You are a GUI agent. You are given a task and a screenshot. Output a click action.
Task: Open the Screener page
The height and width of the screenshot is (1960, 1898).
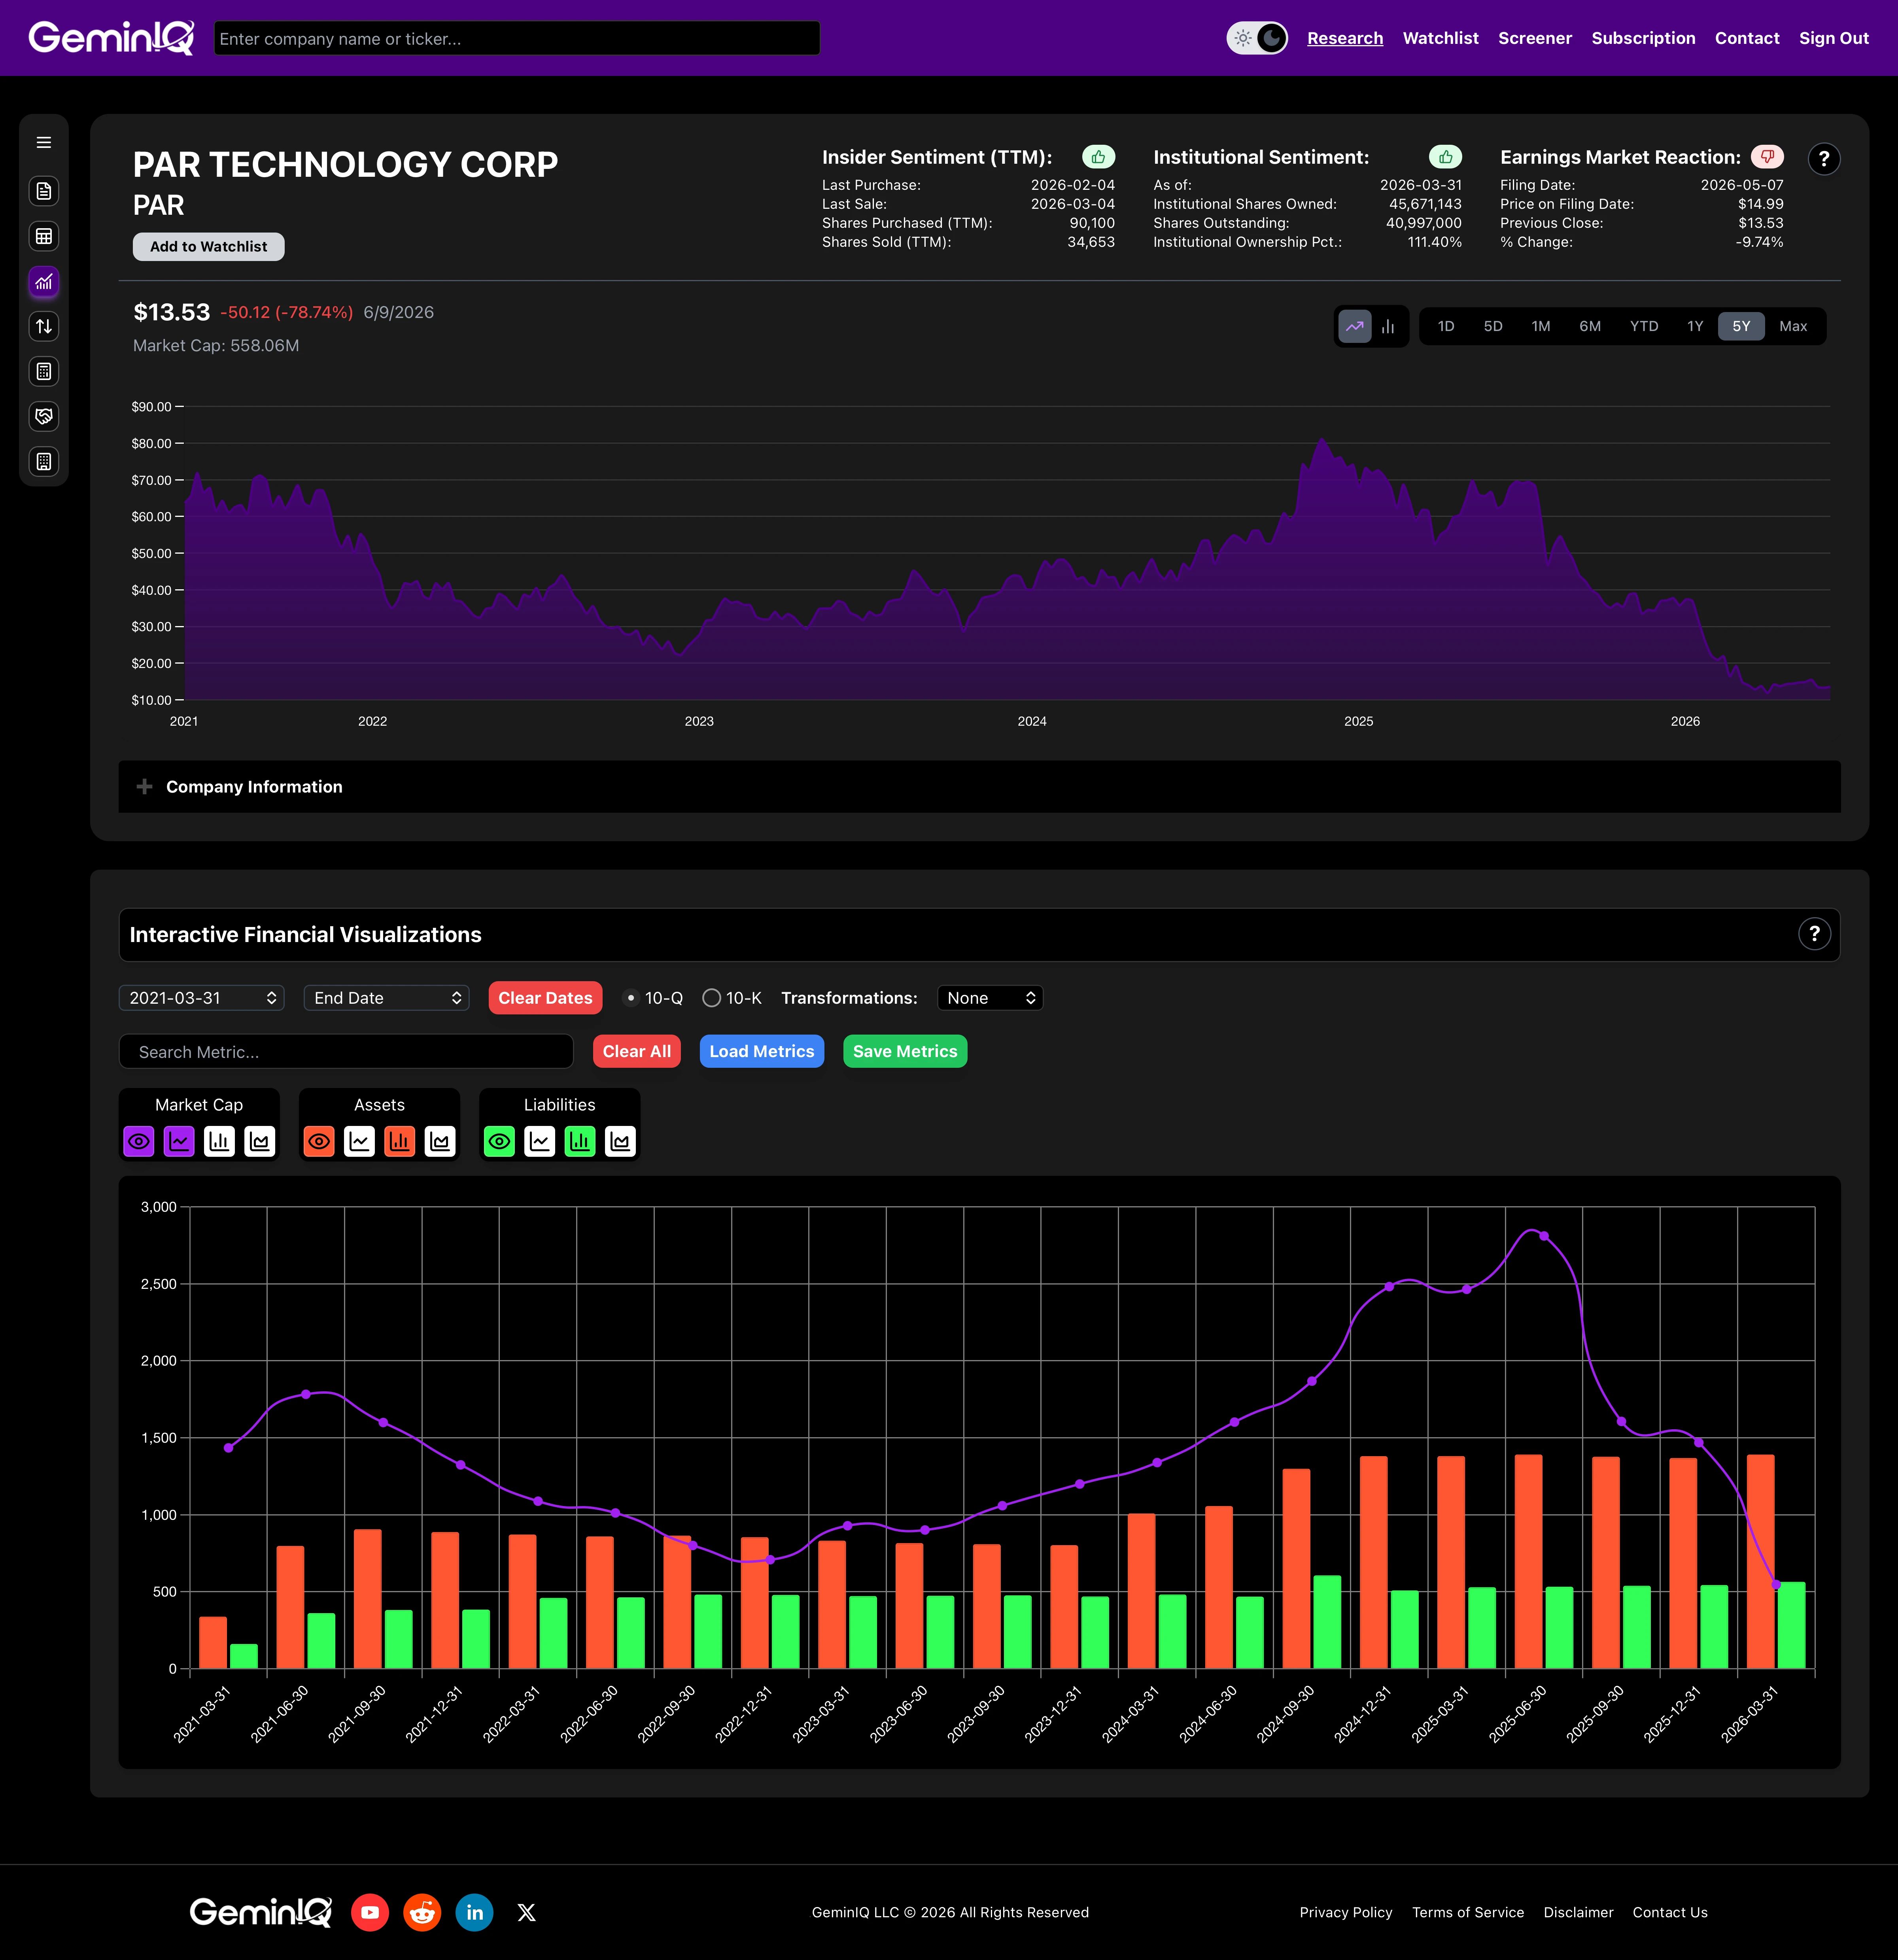tap(1535, 38)
